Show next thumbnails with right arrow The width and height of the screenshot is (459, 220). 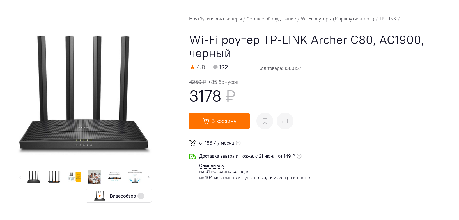click(149, 177)
